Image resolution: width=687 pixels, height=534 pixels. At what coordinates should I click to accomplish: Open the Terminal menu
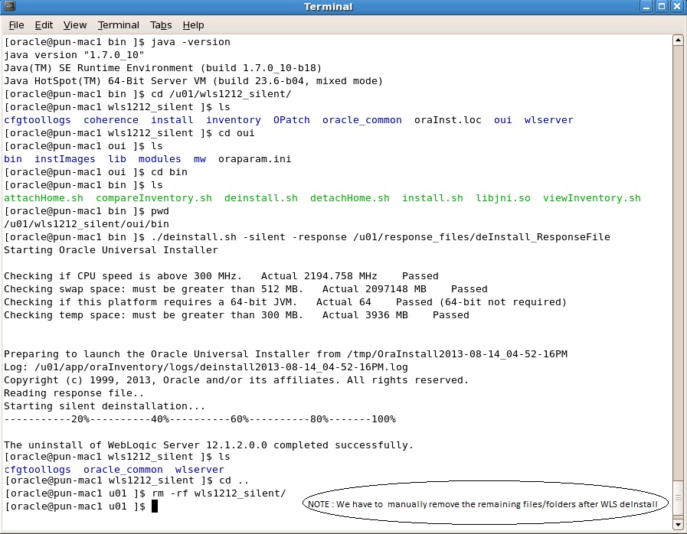118,25
